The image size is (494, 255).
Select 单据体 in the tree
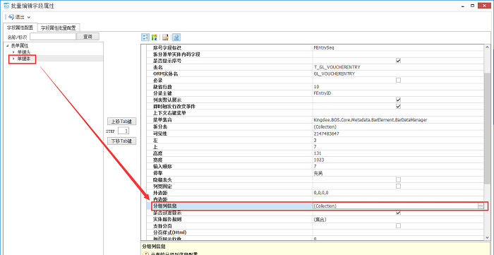pos(23,59)
